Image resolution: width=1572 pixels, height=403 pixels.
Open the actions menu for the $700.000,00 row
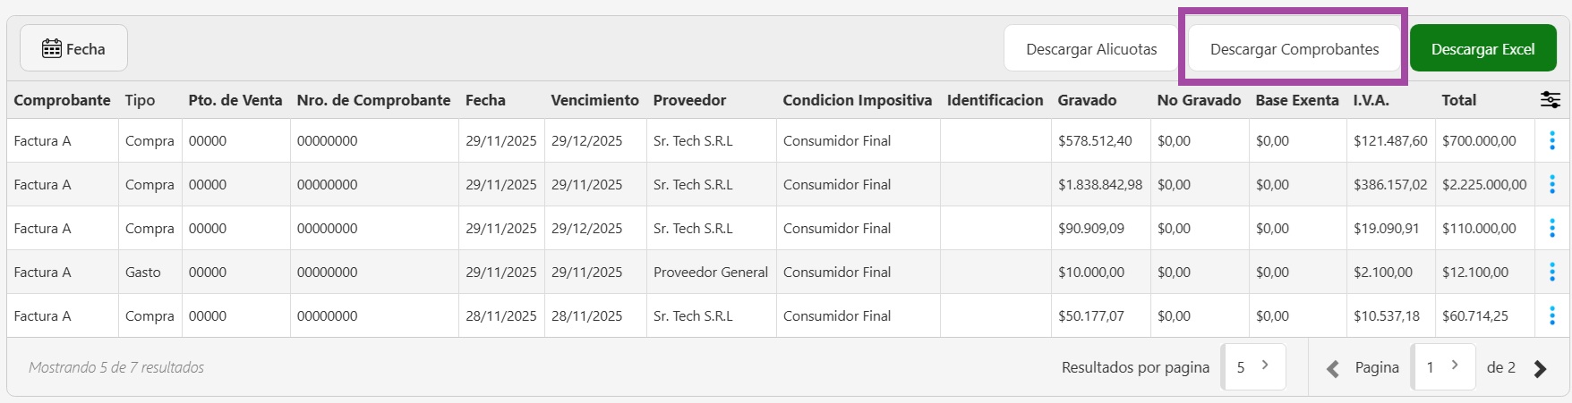[1551, 140]
